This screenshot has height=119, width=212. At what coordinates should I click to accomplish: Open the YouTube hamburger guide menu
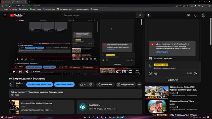5,15
